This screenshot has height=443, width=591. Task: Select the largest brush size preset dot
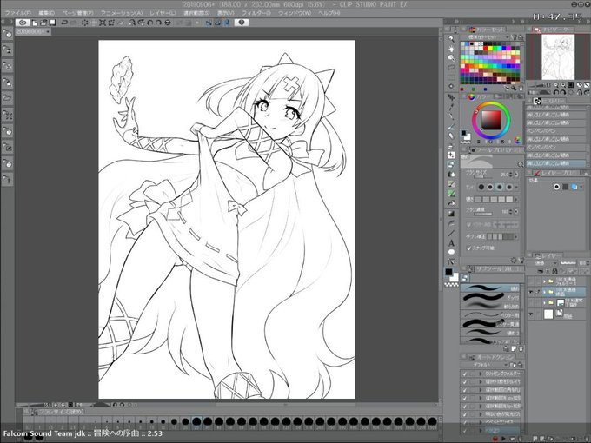coord(432,421)
